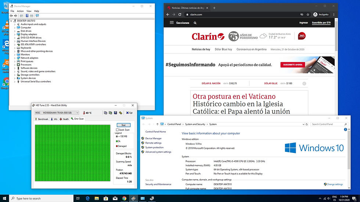Switch to the Health tab in HD Tune
Viewport: 360px width, 202px height.
click(x=64, y=119)
